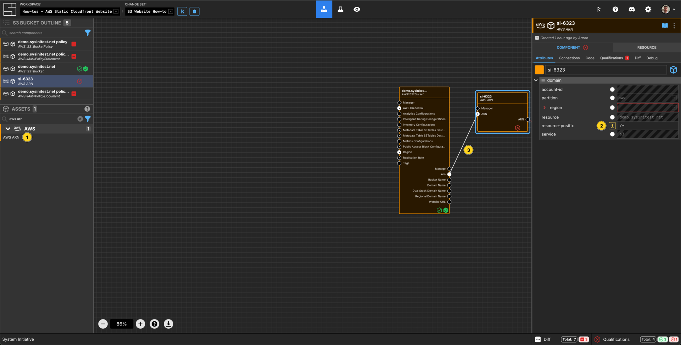
Task: Select the si-6323 AWS ARN outline row
Action: [x=47, y=81]
